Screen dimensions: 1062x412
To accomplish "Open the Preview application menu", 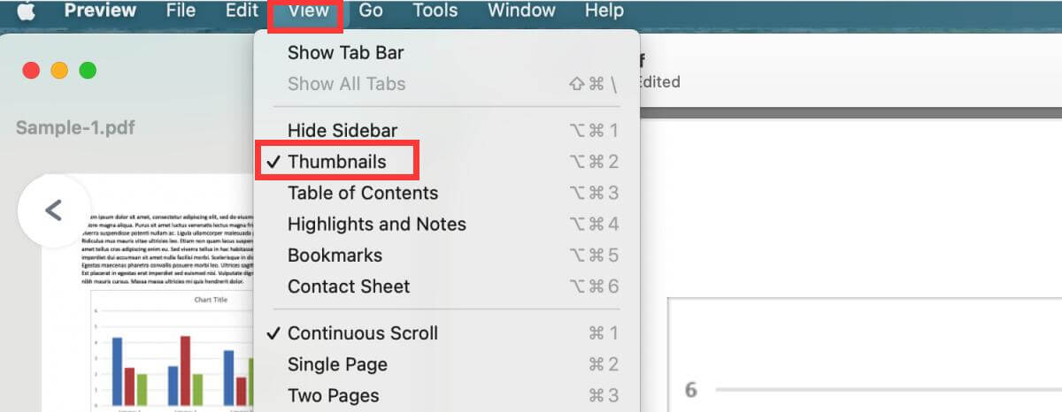I will tap(100, 11).
